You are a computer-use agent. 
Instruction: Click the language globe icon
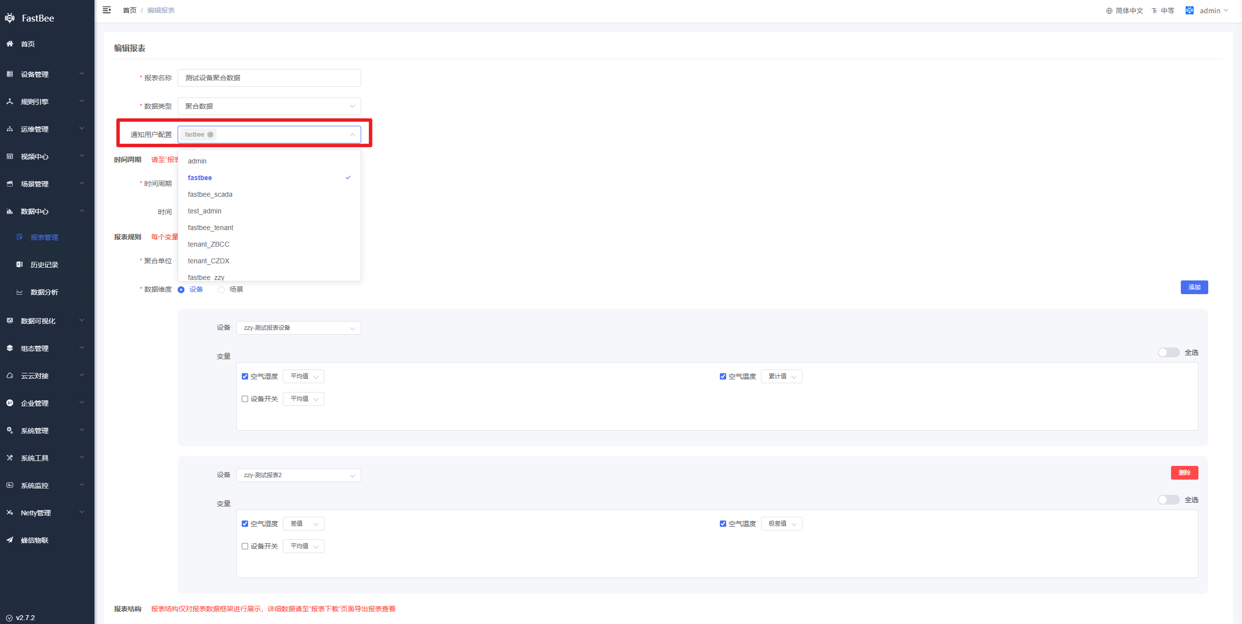click(x=1109, y=11)
